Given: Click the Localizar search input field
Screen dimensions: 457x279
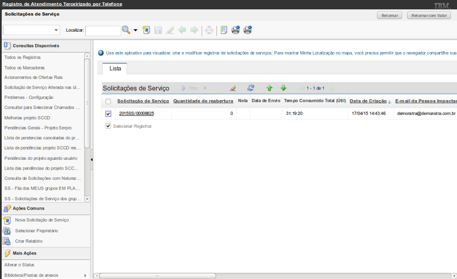Looking at the screenshot, I should point(103,30).
